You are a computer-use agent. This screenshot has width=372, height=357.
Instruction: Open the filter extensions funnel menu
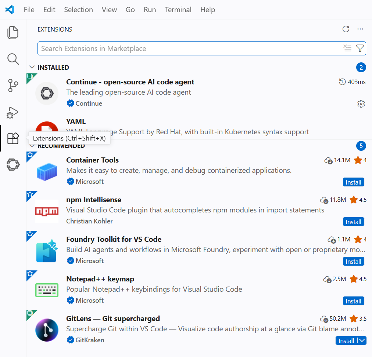pyautogui.click(x=360, y=48)
